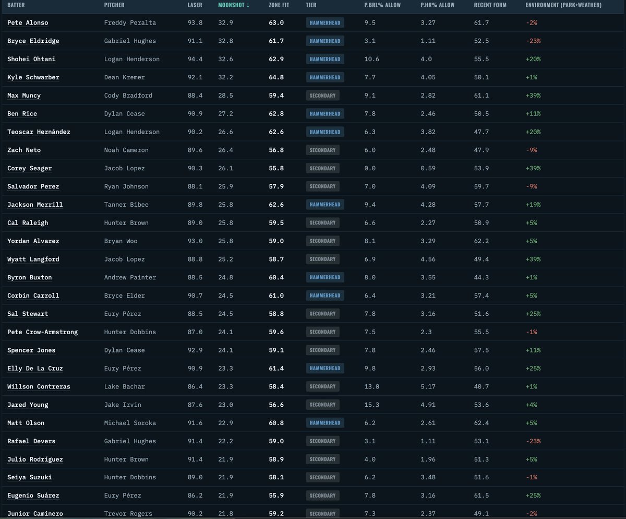The width and height of the screenshot is (626, 519).
Task: Select pitcher Andrew Painter cell
Action: point(130,278)
